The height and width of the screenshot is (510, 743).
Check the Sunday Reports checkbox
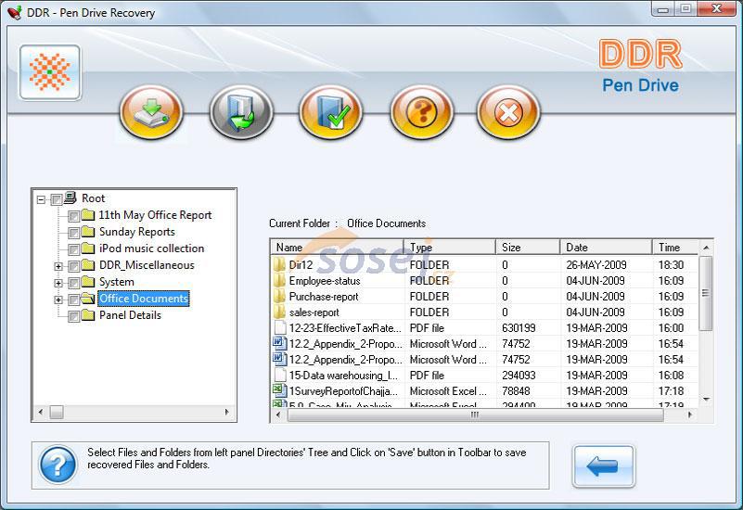tap(73, 233)
